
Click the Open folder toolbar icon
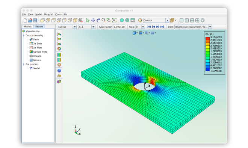coord(30,20)
